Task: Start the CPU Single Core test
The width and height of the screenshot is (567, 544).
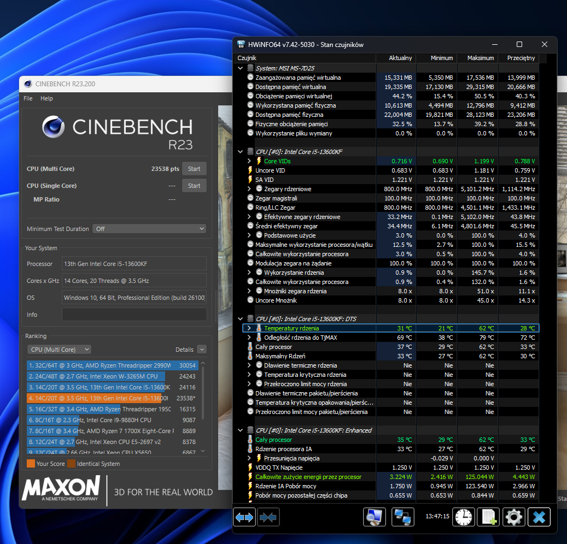Action: click(x=194, y=186)
